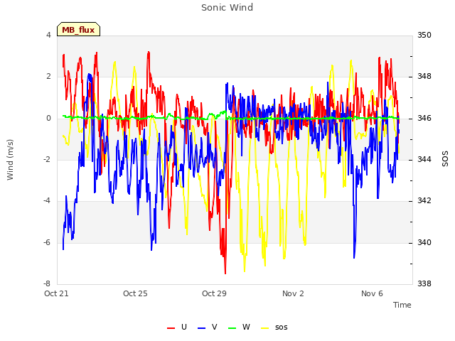Click the yellow sos legend color marker
The image size is (455, 341).
[x=265, y=328]
